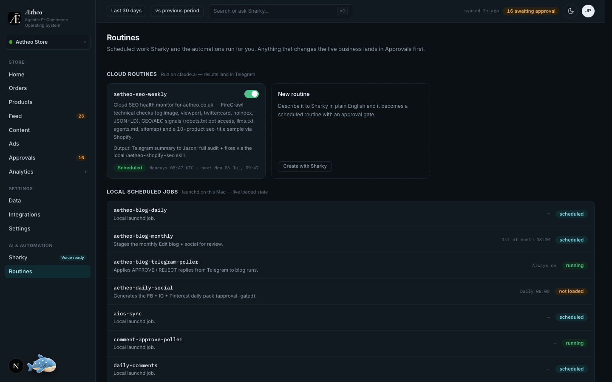Click the not loaded status on aetheo-daily-social
This screenshot has width=612, height=382.
571,292
